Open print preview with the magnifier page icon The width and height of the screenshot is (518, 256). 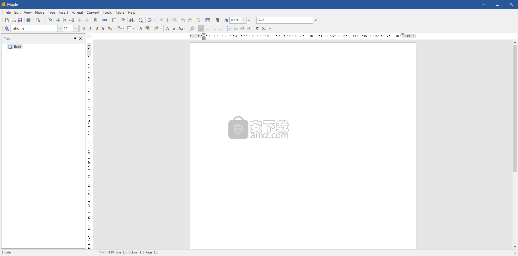pos(38,20)
